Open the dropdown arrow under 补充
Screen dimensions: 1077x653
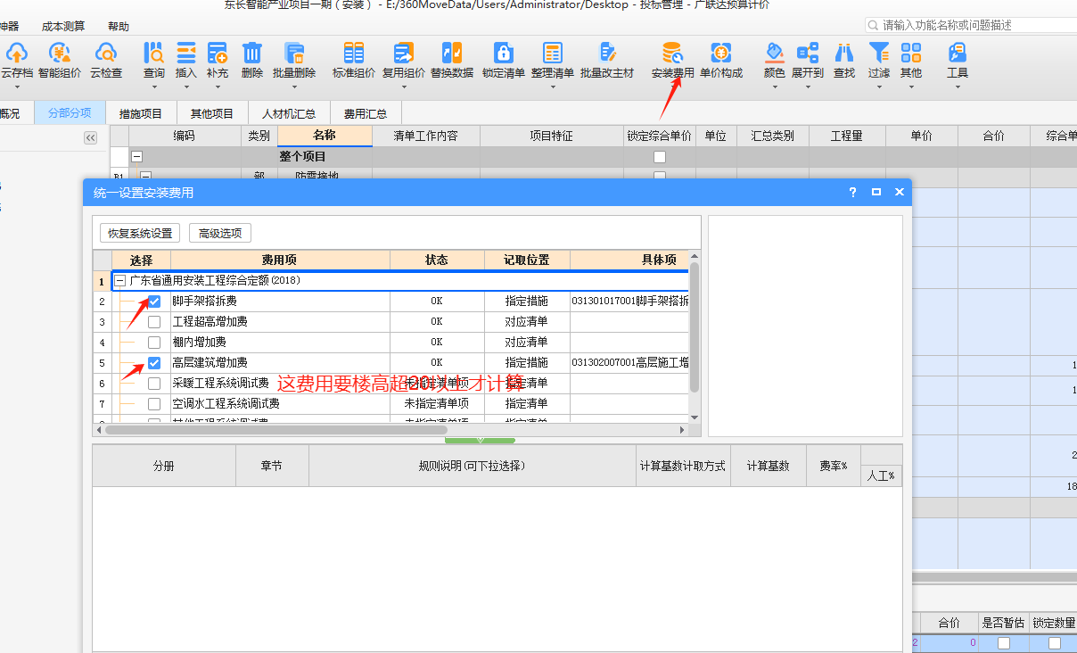pos(217,87)
